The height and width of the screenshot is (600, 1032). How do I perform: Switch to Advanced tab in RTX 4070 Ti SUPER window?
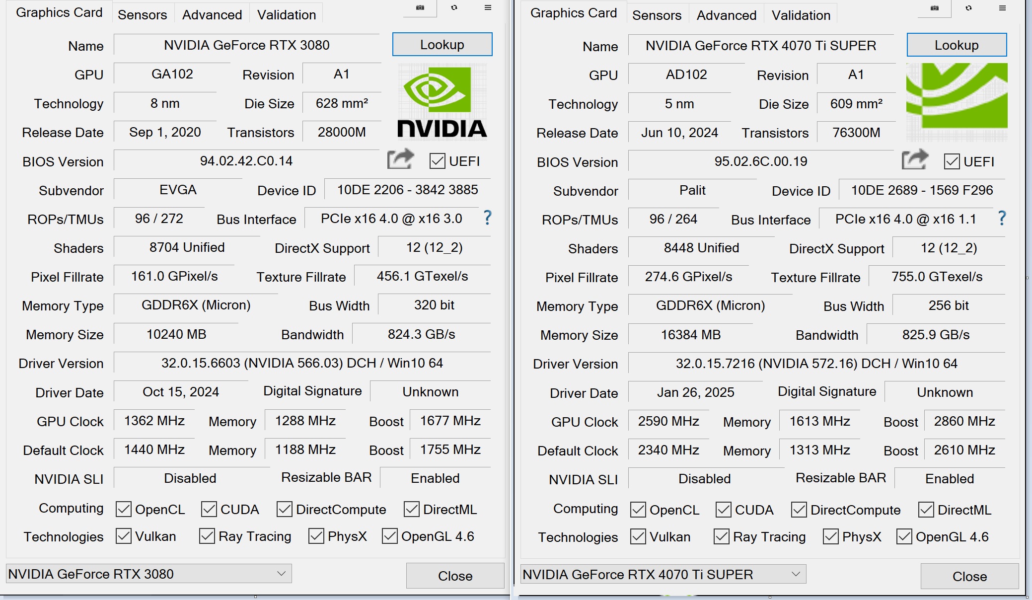726,15
